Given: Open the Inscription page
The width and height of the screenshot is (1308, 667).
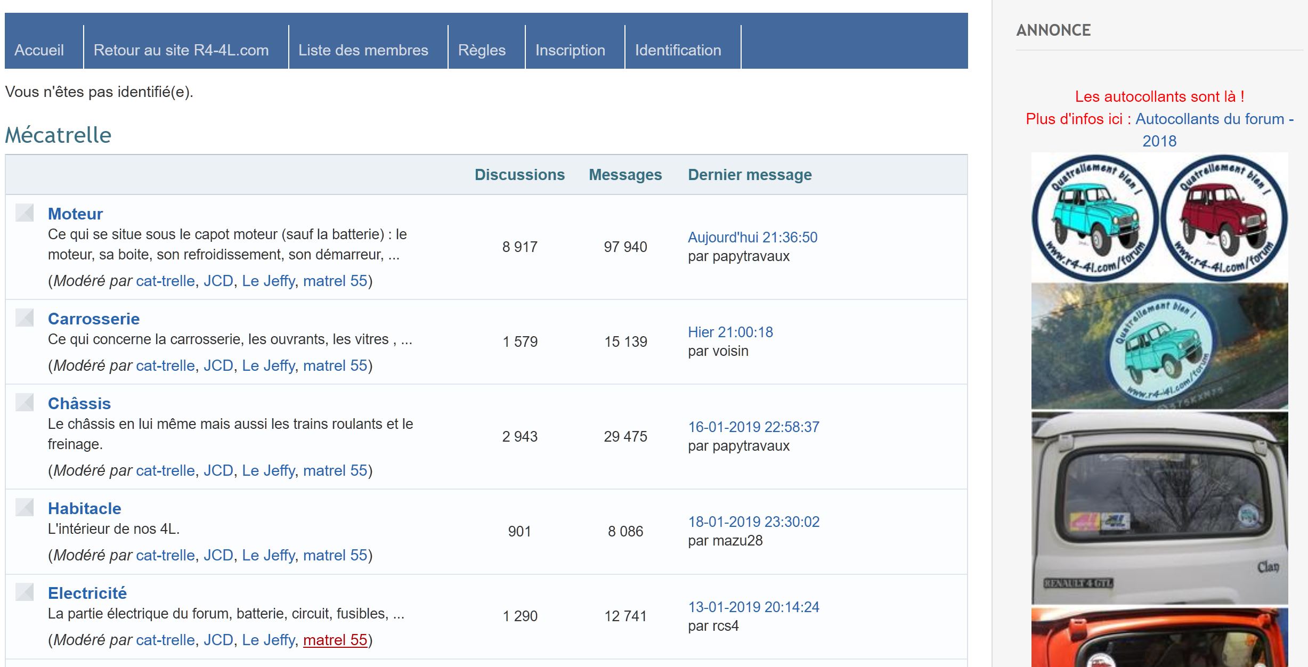Looking at the screenshot, I should tap(570, 50).
